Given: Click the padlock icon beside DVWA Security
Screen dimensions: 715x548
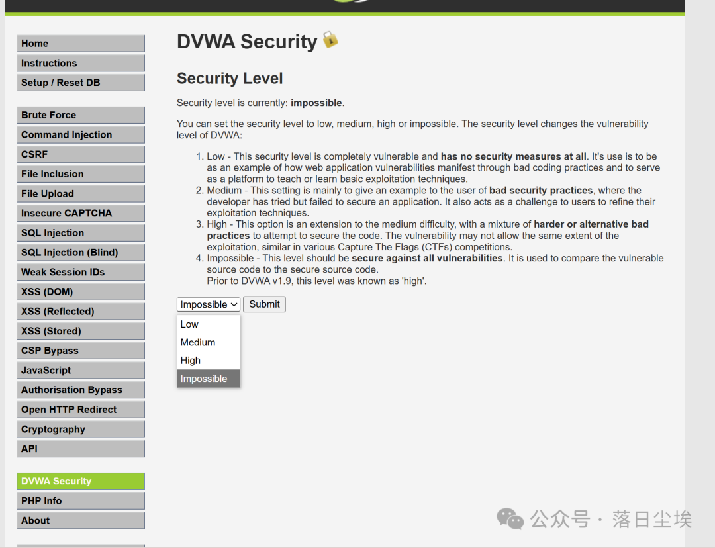Looking at the screenshot, I should [330, 40].
